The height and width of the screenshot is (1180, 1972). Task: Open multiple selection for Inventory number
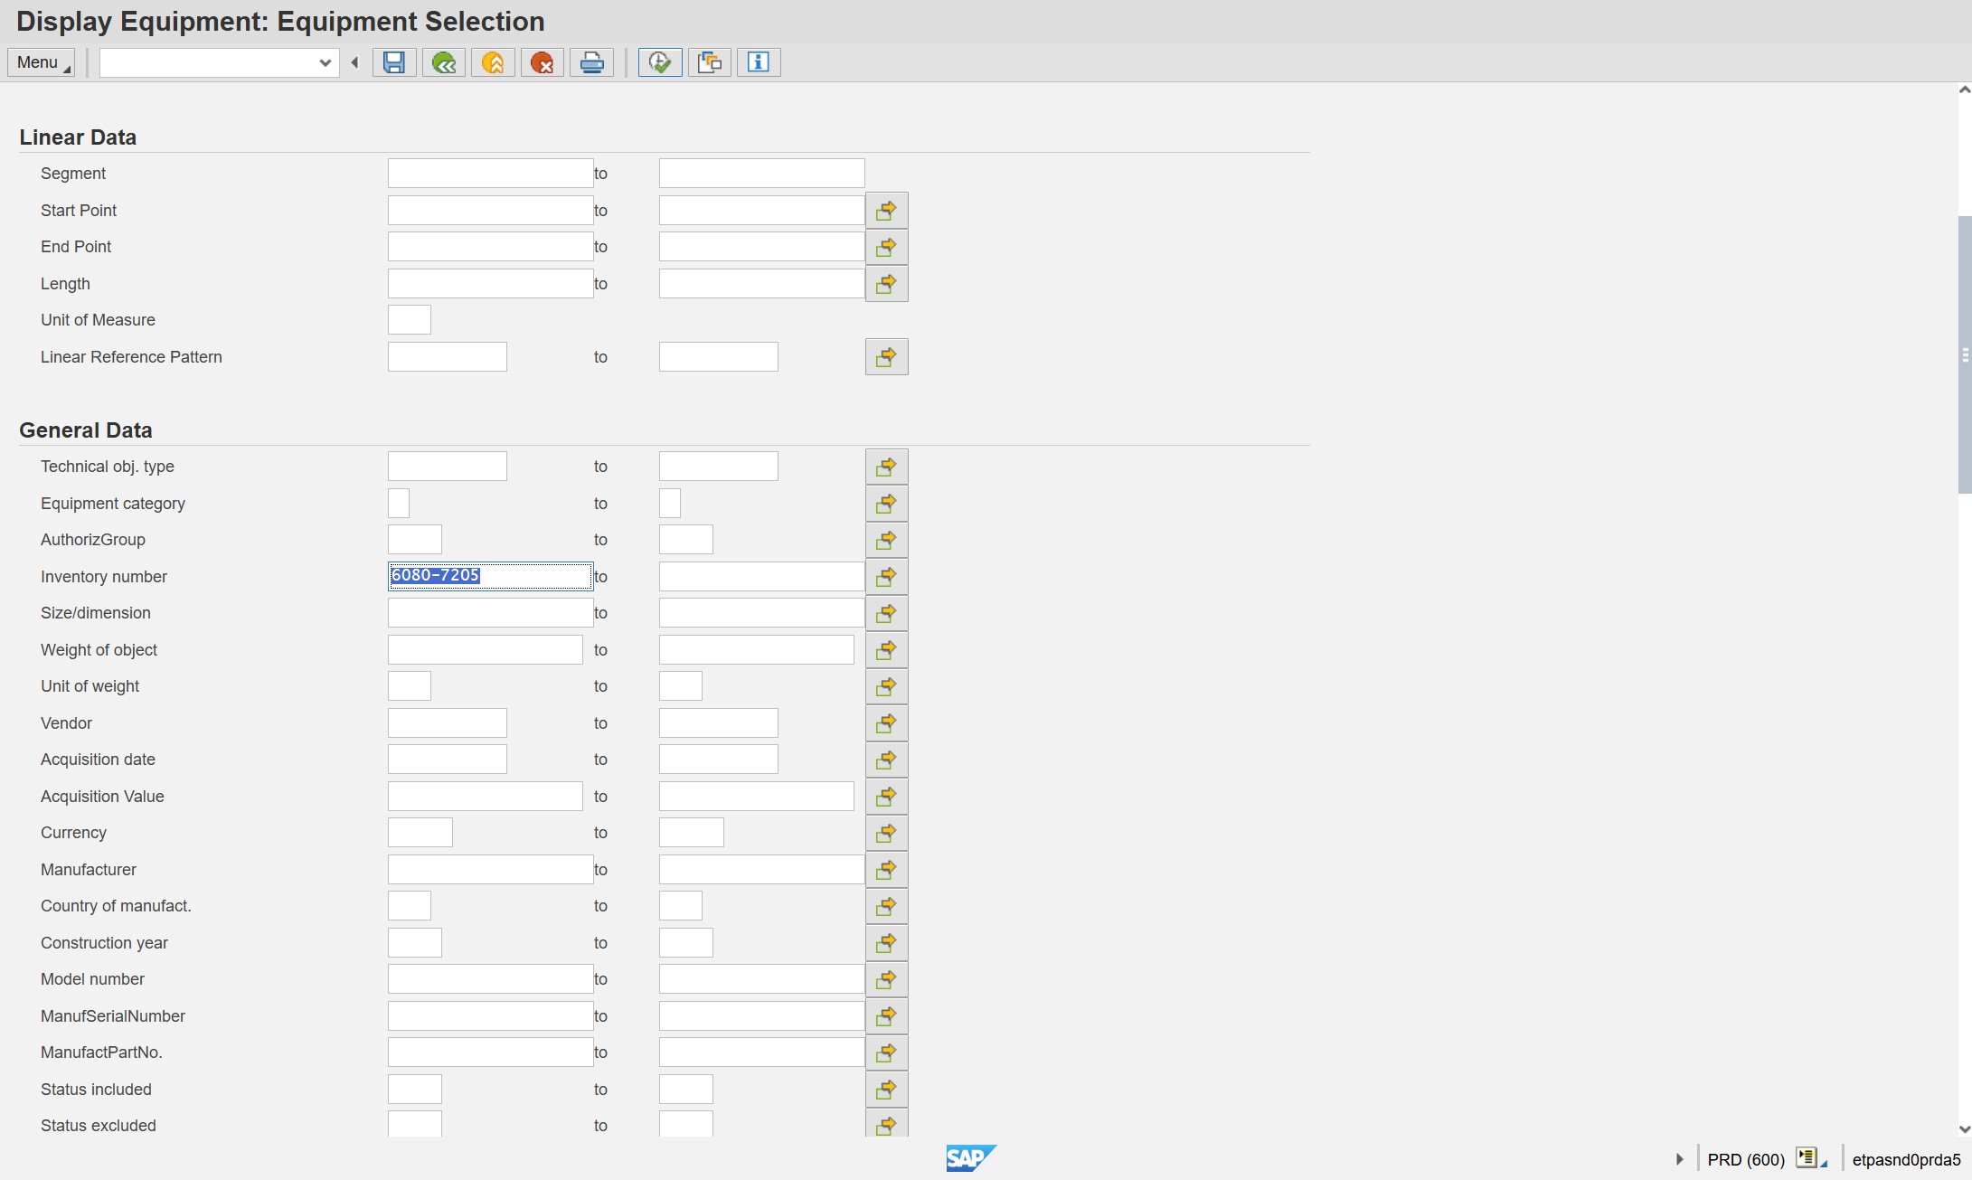(x=887, y=577)
